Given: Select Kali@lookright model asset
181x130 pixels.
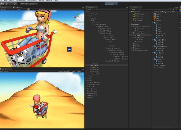Looking at the screenshot, I should pyautogui.click(x=160, y=46).
